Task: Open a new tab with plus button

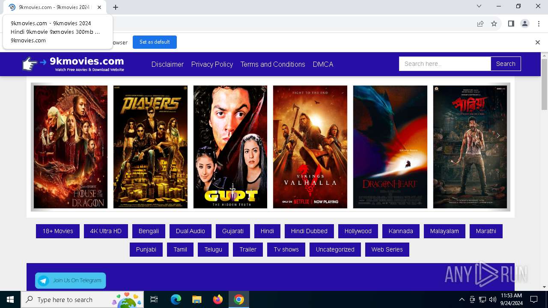Action: (x=116, y=7)
